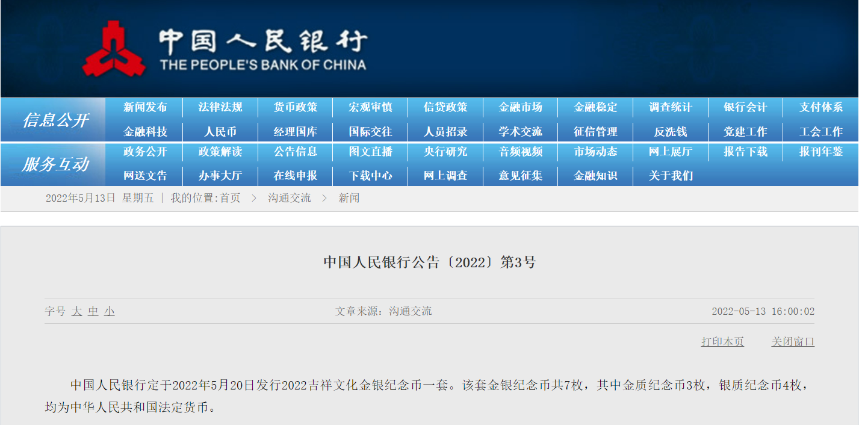Image resolution: width=859 pixels, height=425 pixels.
Task: Navigate to 意见征集
Action: (x=521, y=176)
